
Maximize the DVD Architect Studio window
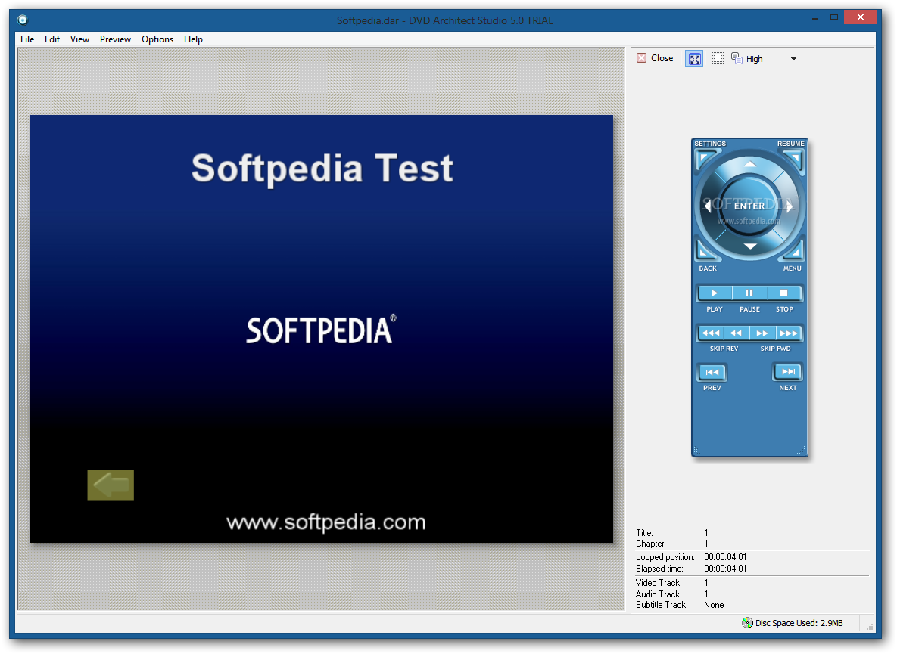click(x=834, y=17)
